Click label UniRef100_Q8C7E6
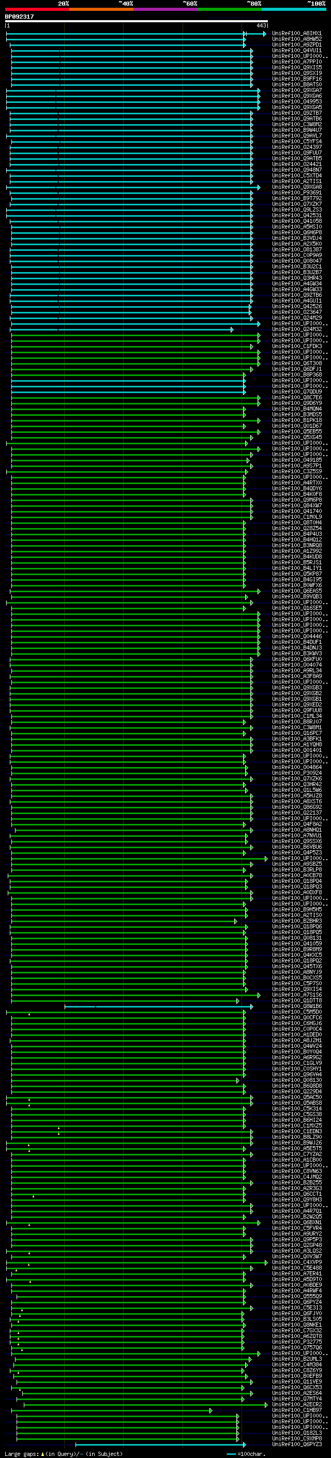Screen dimensions: 331x1458 [x=296, y=398]
